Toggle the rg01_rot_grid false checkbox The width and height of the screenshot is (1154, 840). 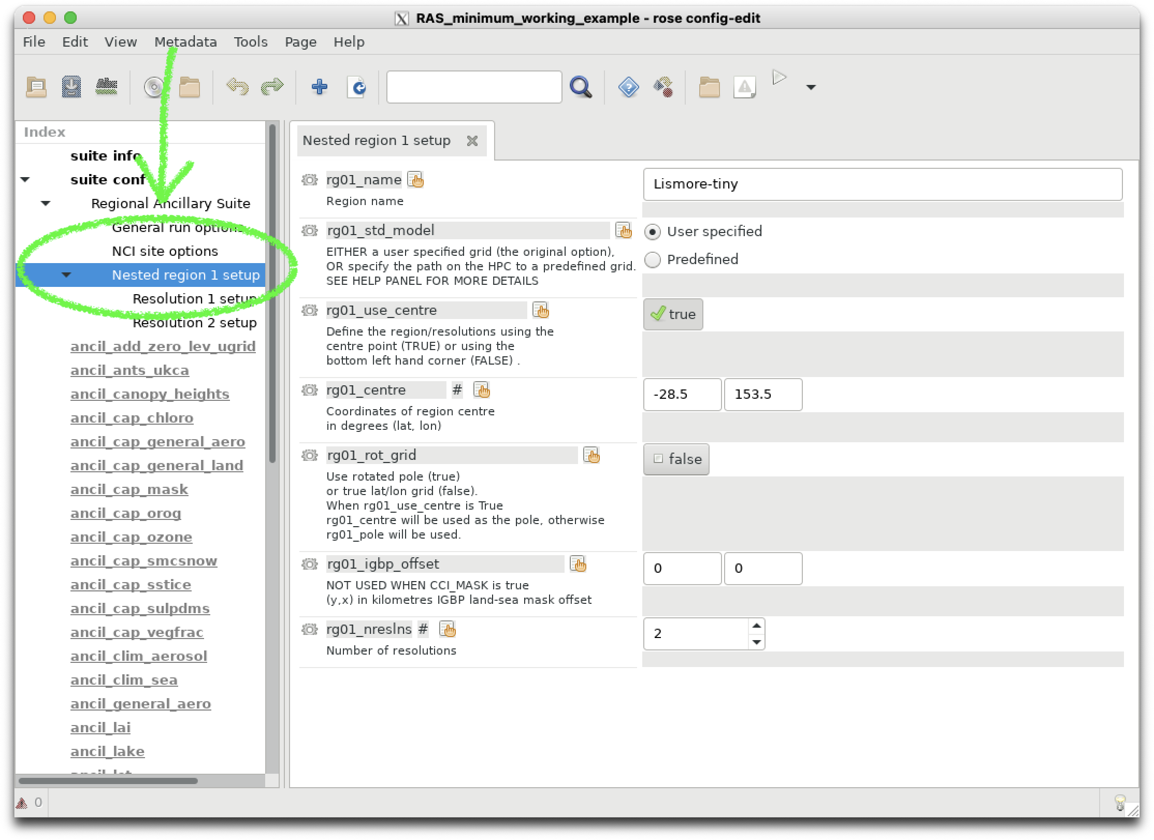click(676, 459)
